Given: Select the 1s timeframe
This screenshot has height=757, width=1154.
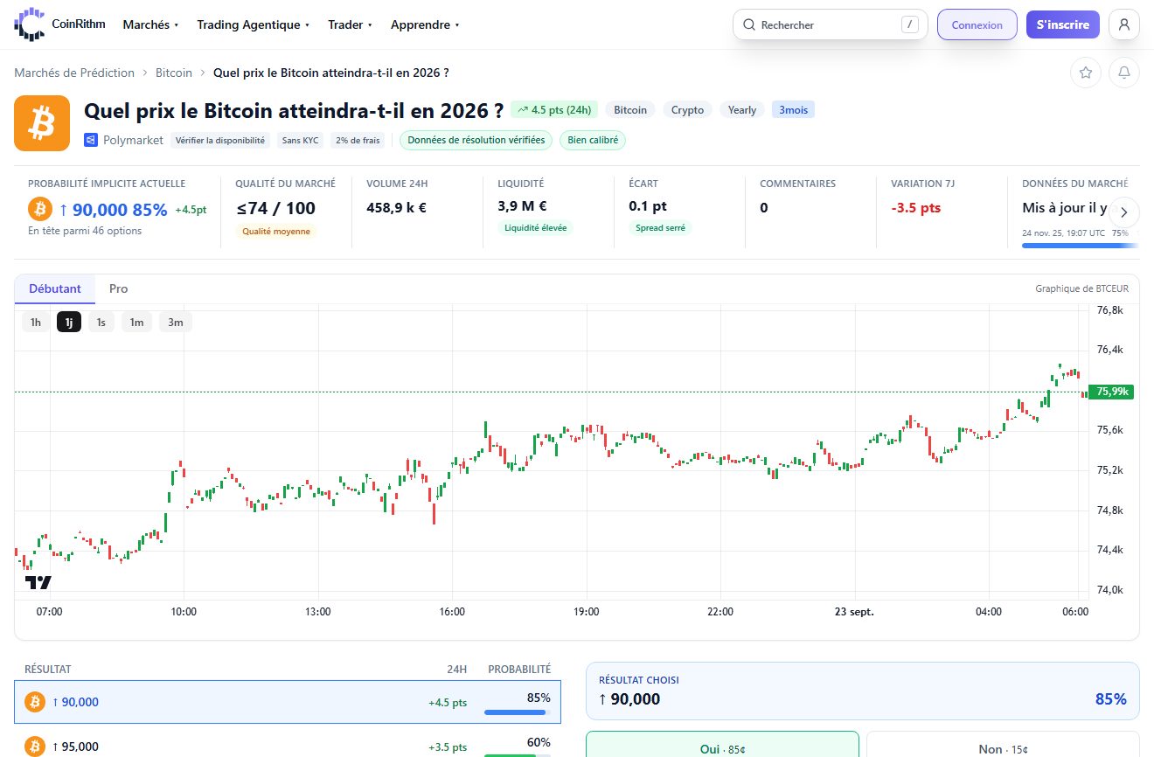Looking at the screenshot, I should coord(101,323).
